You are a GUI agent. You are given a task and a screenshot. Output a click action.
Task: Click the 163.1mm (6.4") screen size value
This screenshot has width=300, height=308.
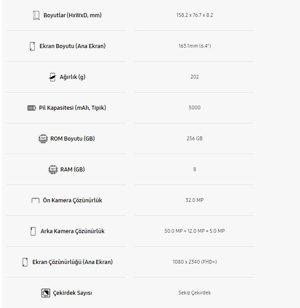pyautogui.click(x=195, y=46)
